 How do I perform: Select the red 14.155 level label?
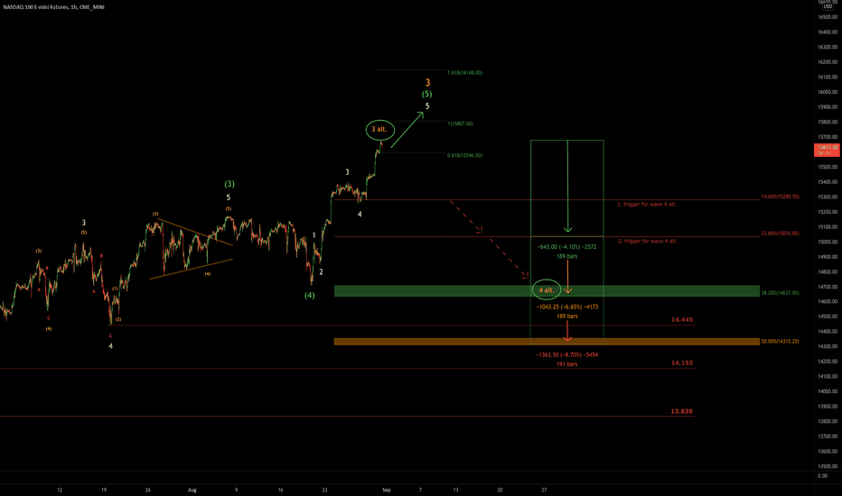682,363
